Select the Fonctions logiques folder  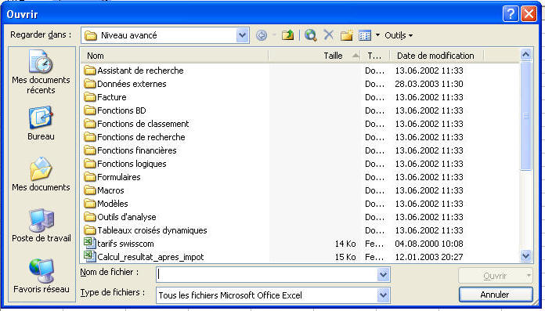(x=125, y=164)
